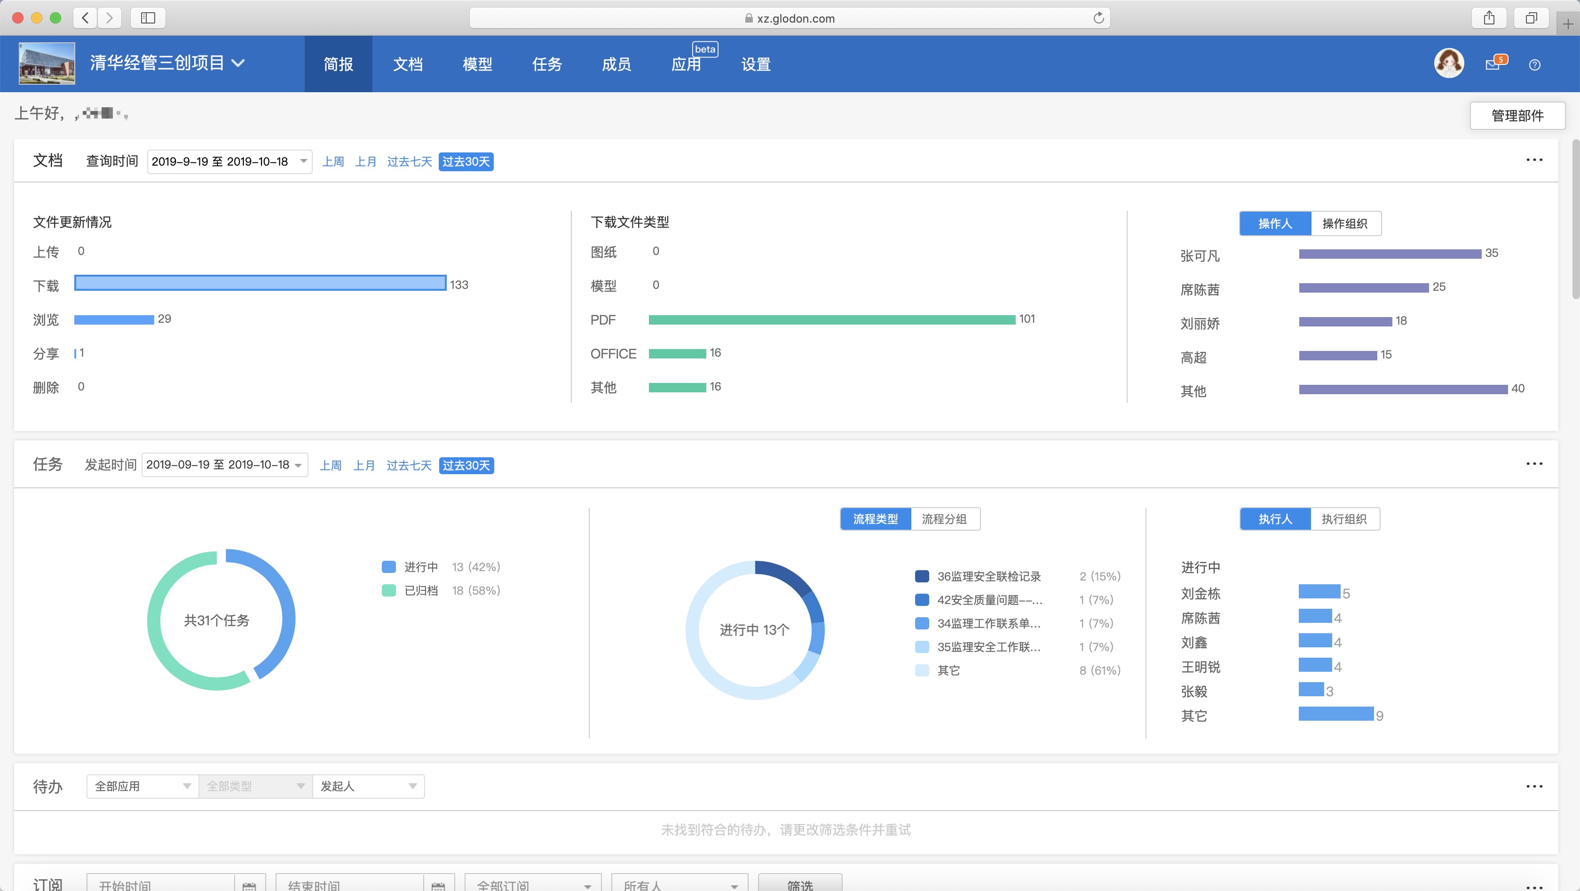Open the user avatar profile picture
This screenshot has width=1580, height=891.
(1449, 63)
